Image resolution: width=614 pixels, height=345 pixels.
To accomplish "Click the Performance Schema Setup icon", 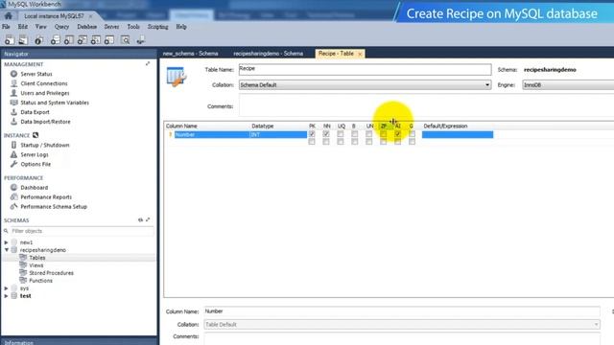I will click(x=13, y=207).
